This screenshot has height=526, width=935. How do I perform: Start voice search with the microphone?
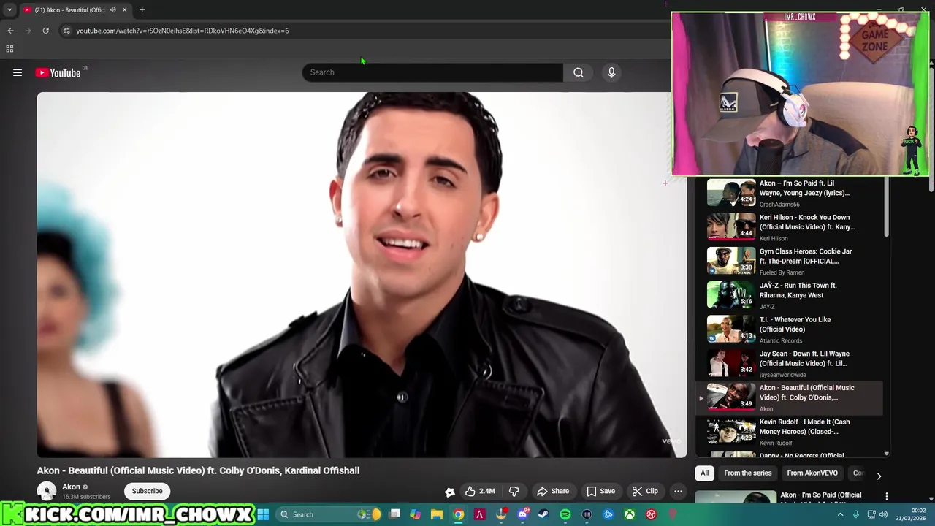coord(611,72)
